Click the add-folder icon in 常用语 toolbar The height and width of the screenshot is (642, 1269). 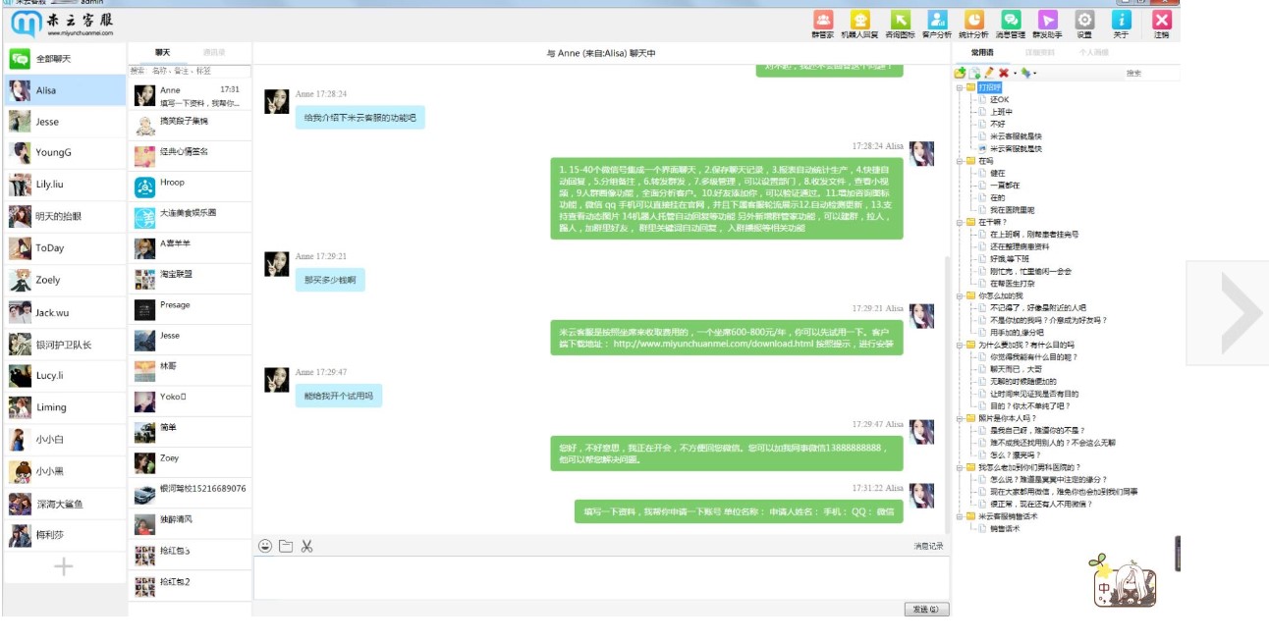coord(961,73)
